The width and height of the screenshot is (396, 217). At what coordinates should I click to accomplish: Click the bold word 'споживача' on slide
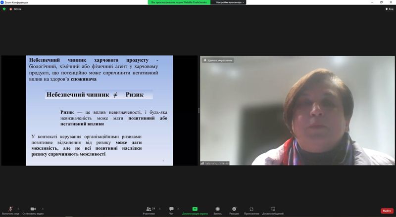tap(84, 79)
